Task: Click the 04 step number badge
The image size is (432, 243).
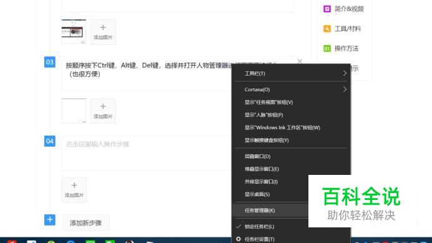Action: [x=49, y=141]
